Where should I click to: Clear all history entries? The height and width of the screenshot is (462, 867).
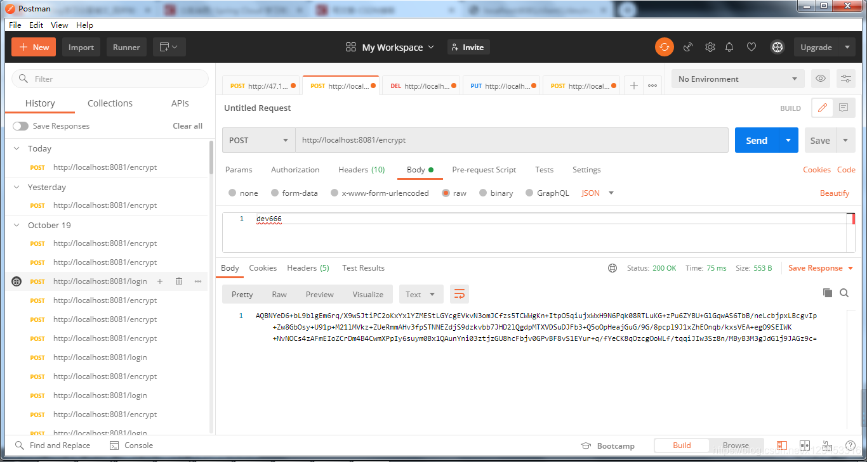[187, 126]
